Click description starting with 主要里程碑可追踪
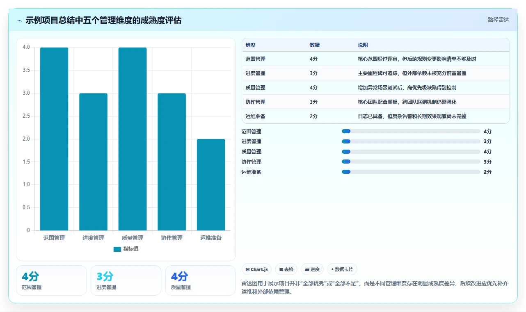Screen dimensions: 526x312 tap(412, 73)
